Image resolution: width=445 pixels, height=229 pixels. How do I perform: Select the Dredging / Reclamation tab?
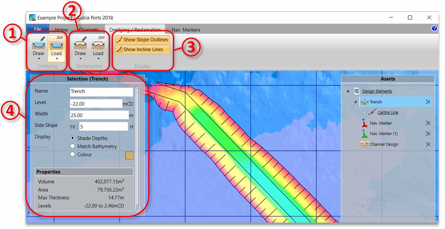[135, 30]
